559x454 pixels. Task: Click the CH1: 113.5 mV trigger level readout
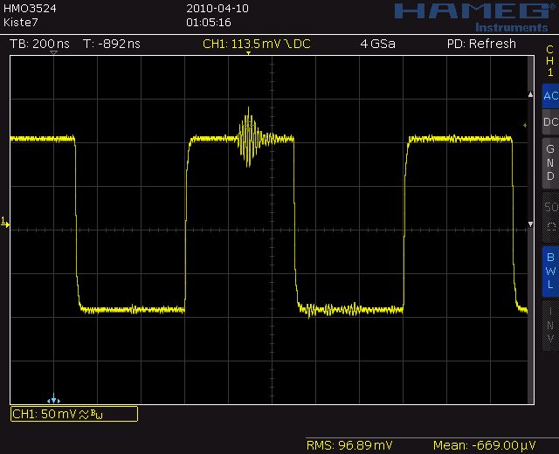click(x=256, y=44)
